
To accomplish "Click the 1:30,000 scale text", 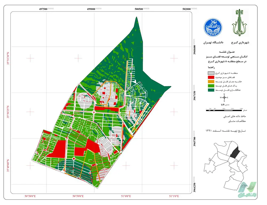I will coord(225,105).
